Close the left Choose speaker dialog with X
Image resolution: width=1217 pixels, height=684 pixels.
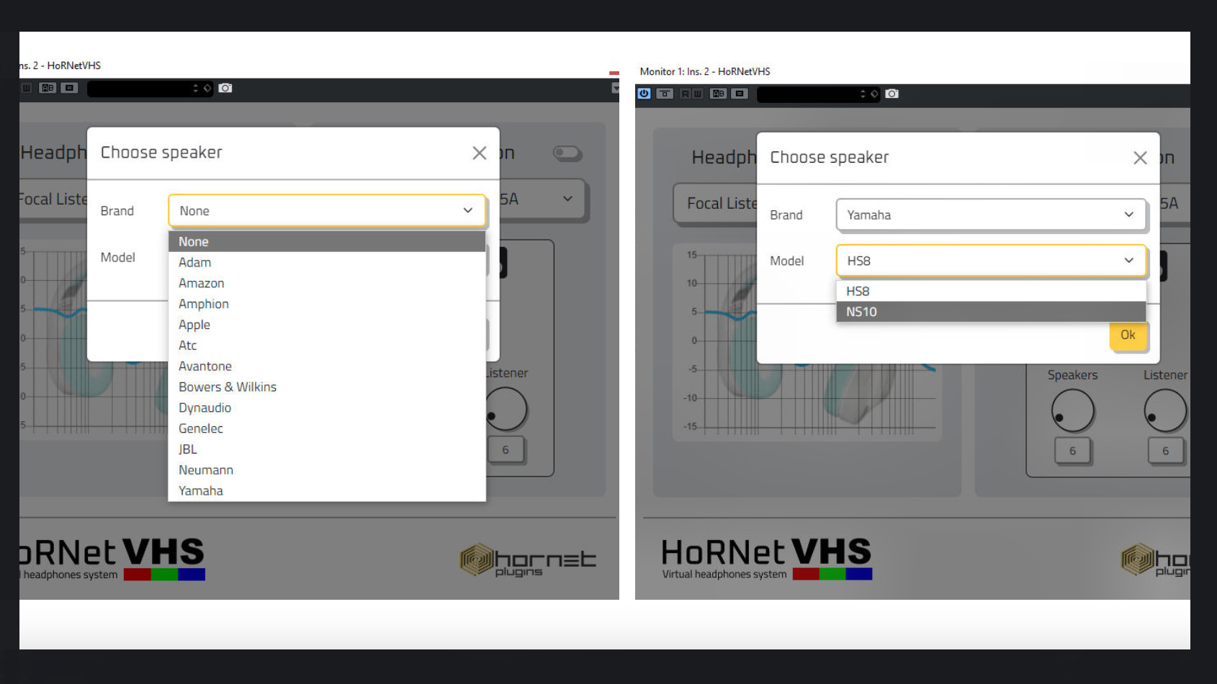coord(479,153)
